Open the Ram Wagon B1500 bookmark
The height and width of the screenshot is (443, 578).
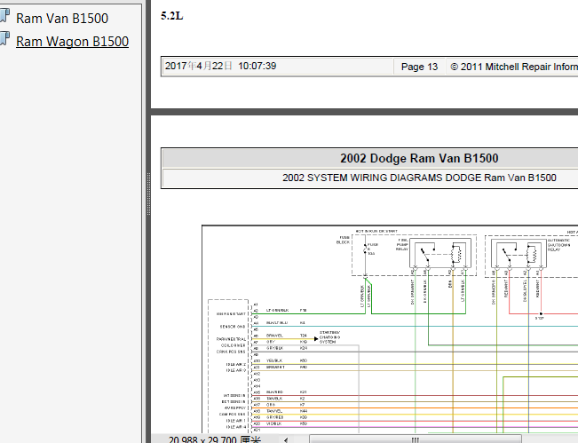(x=72, y=41)
